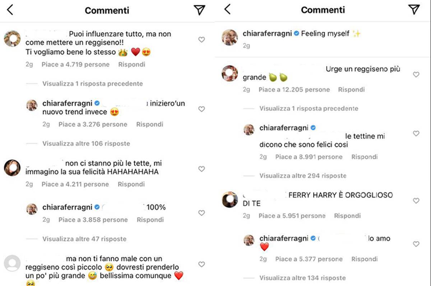Like chiaraferragni's '100%' reply
The width and height of the screenshot is (431, 286).
(201, 213)
